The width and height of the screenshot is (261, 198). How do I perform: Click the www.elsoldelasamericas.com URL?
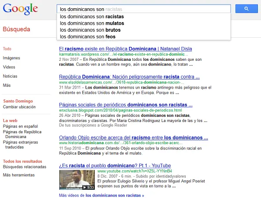click(x=121, y=82)
